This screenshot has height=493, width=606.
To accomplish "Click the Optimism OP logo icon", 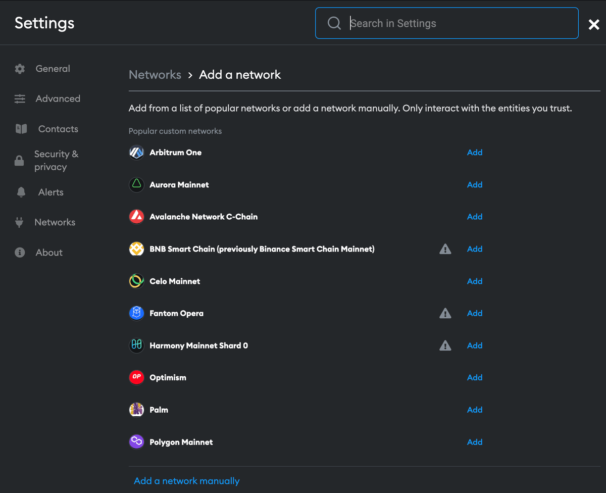I will pos(136,377).
